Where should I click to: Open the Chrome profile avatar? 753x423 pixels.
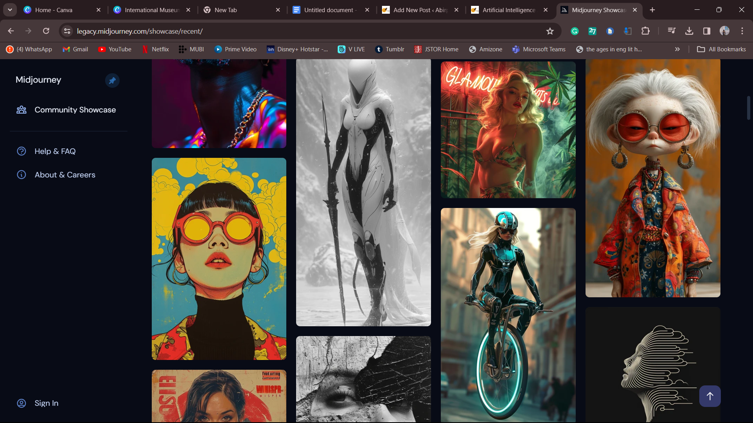[x=724, y=31]
